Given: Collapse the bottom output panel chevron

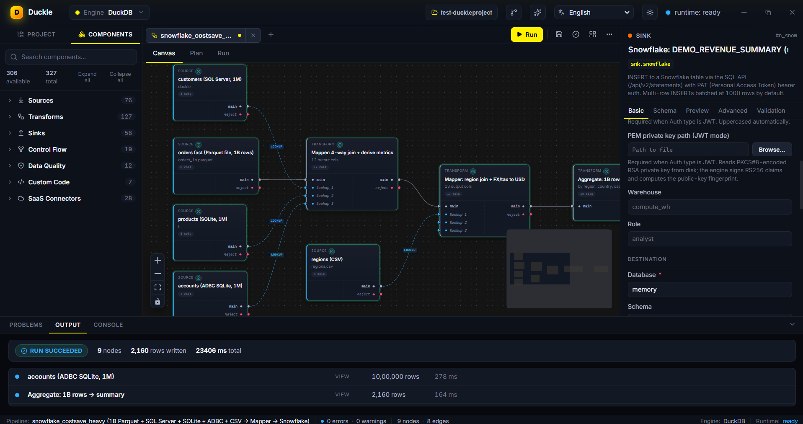Looking at the screenshot, I should [792, 324].
